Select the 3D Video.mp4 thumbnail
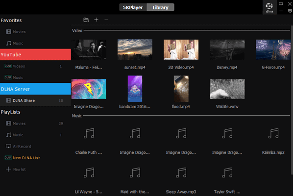Screen dimensions: 293x196 tap(181, 49)
